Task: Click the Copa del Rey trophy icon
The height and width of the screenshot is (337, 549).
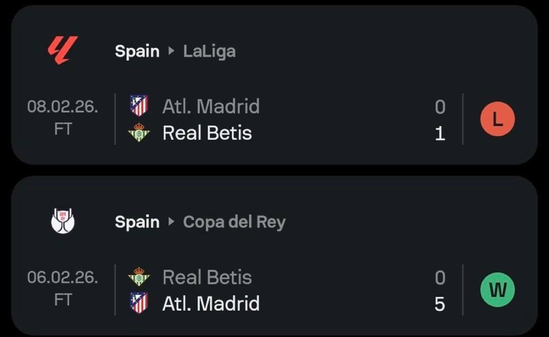Action: (63, 221)
